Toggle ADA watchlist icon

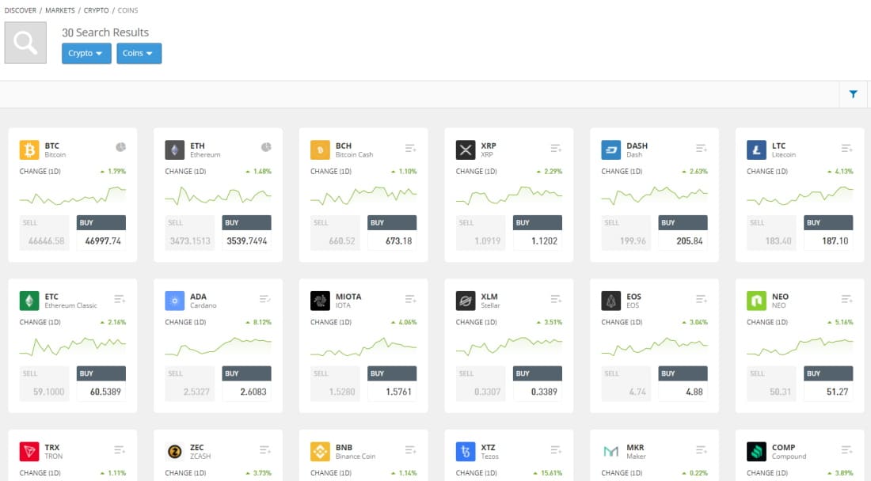tap(265, 299)
